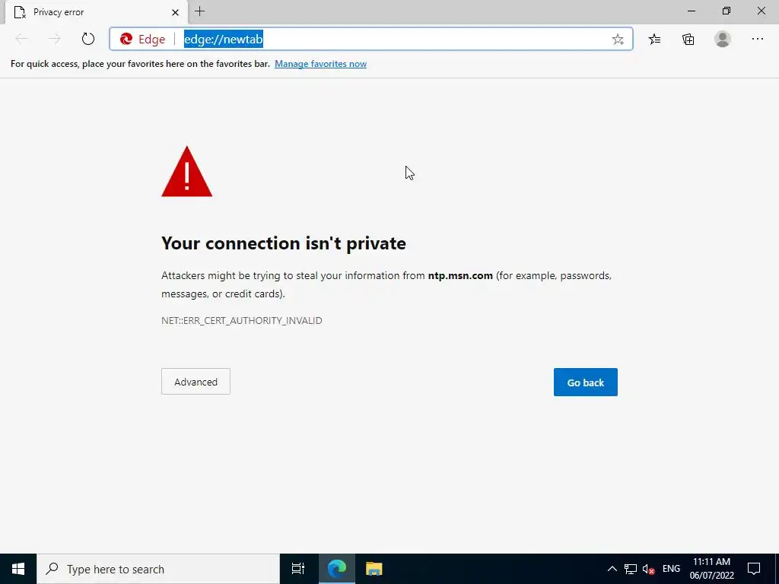Click the muted volume tray icon
Image resolution: width=779 pixels, height=584 pixels.
tap(648, 569)
